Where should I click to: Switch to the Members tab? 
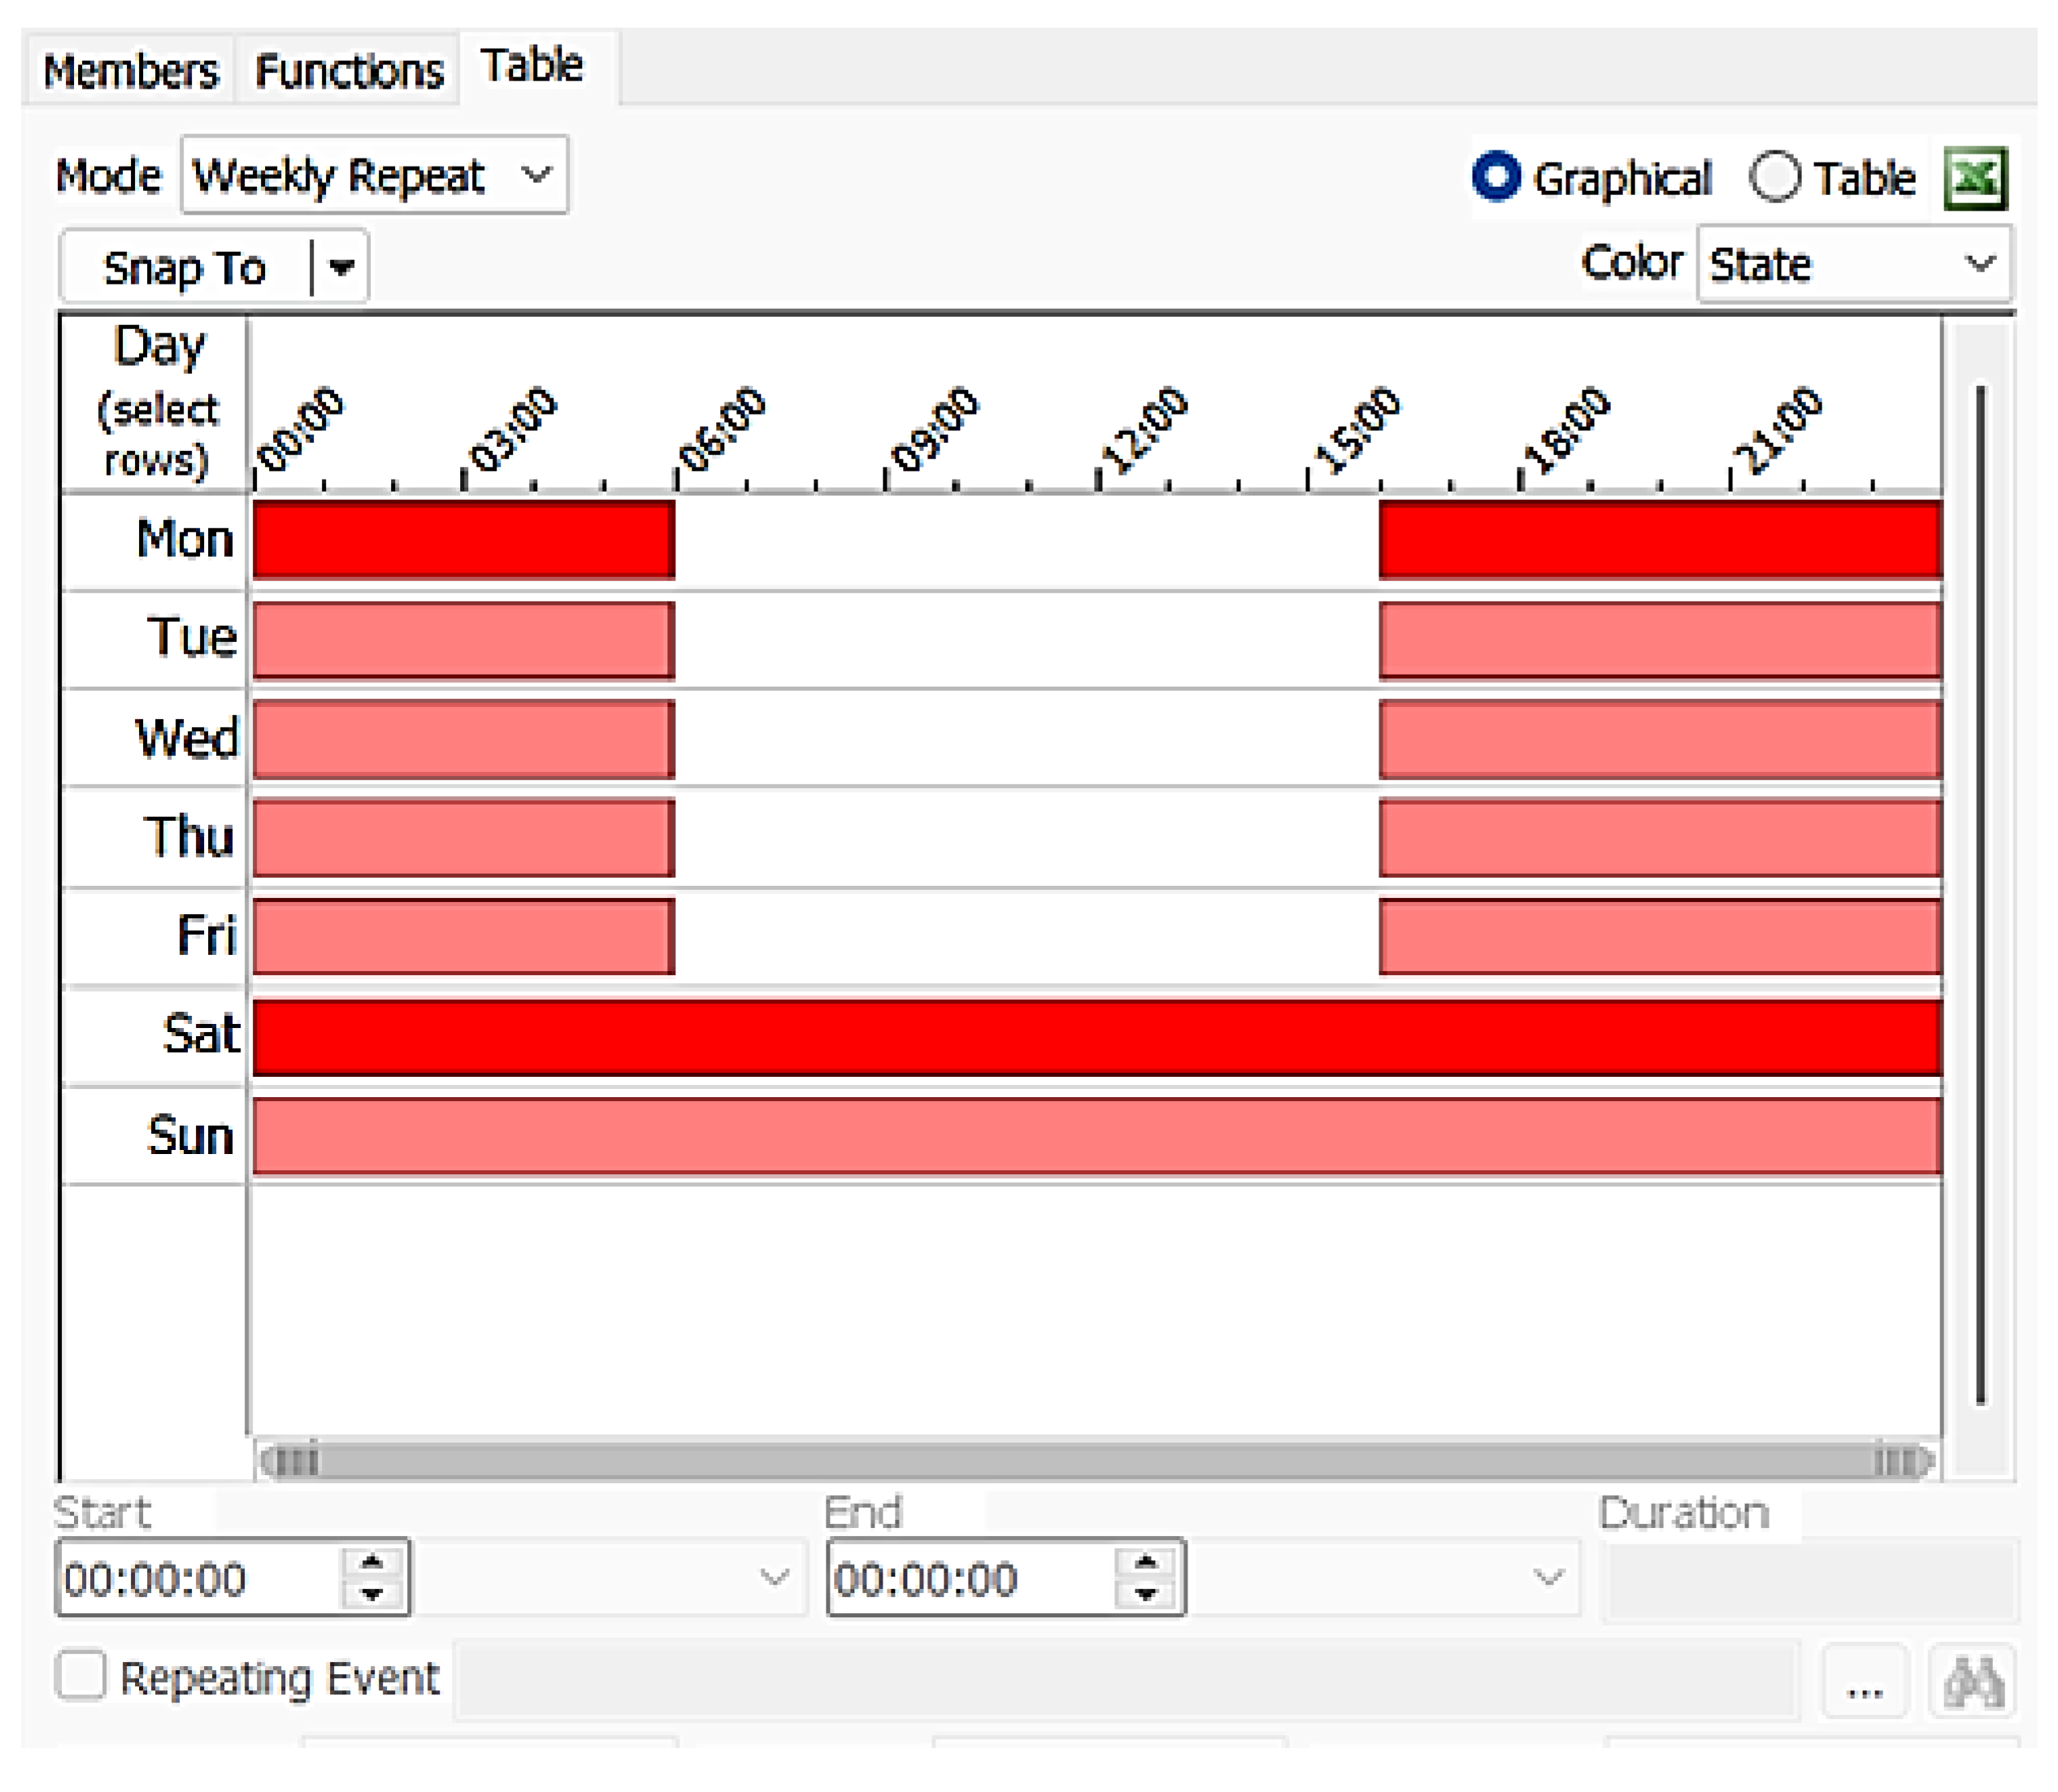pos(130,71)
